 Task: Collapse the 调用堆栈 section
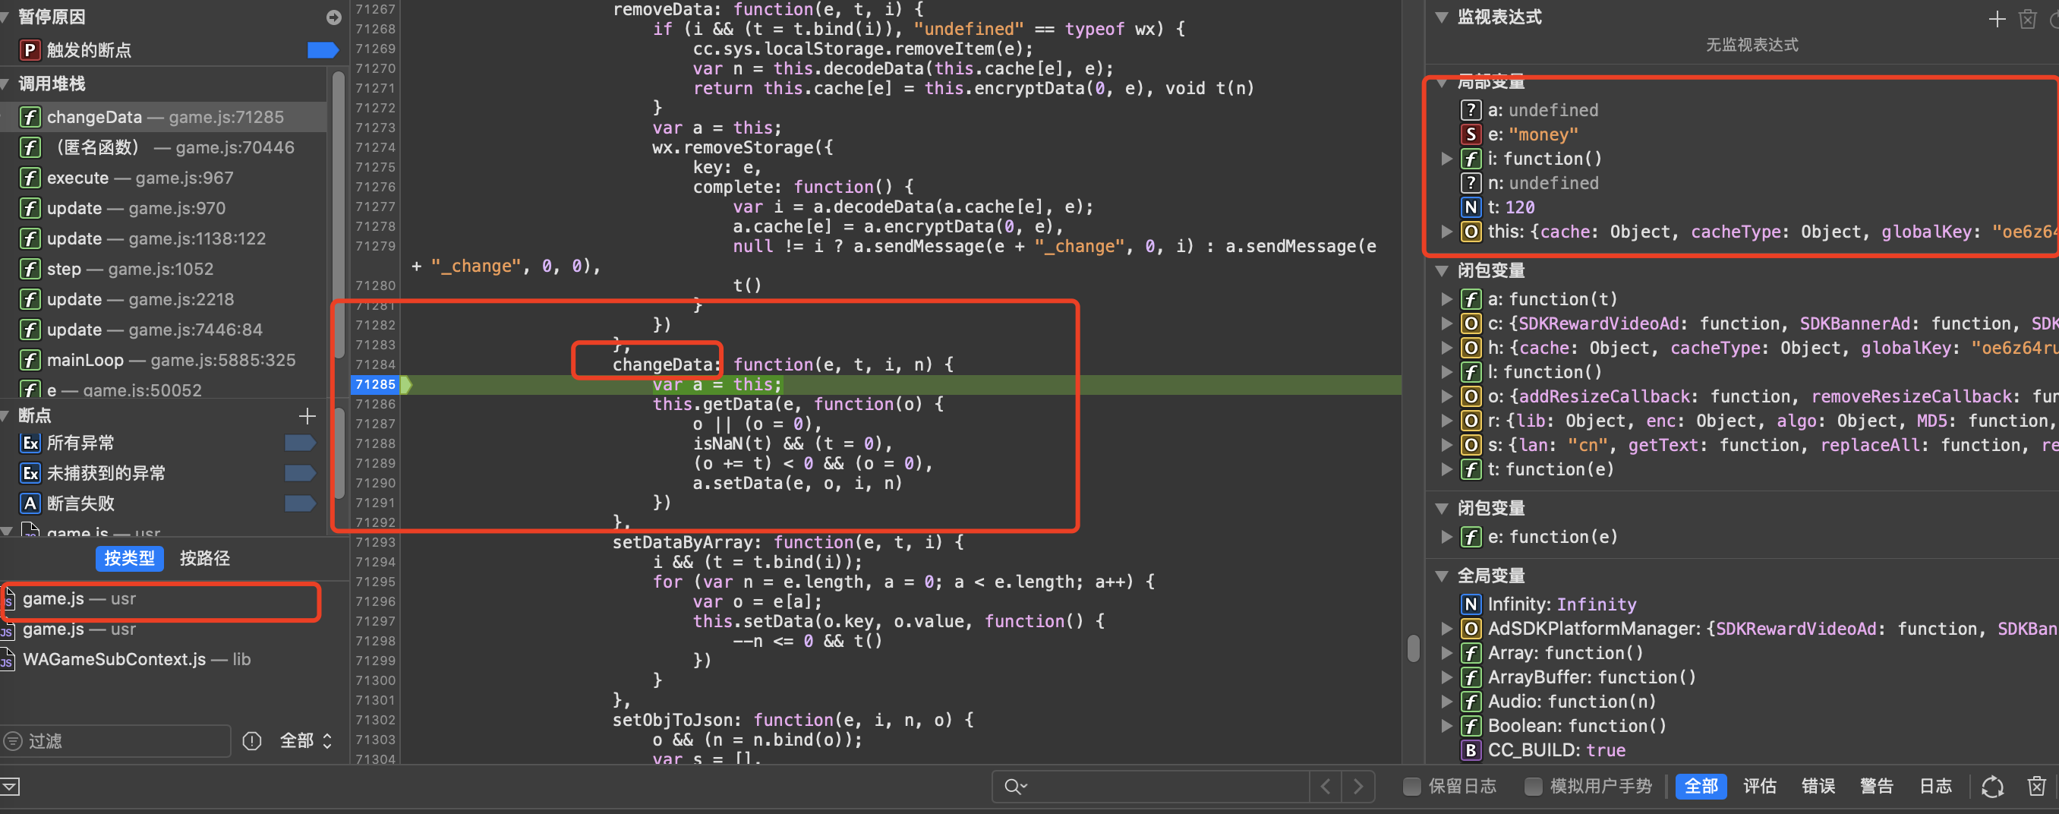(x=5, y=84)
